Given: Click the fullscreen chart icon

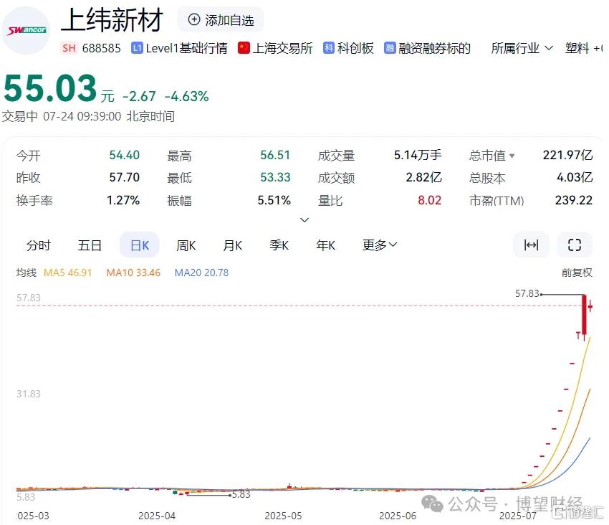Looking at the screenshot, I should (575, 245).
